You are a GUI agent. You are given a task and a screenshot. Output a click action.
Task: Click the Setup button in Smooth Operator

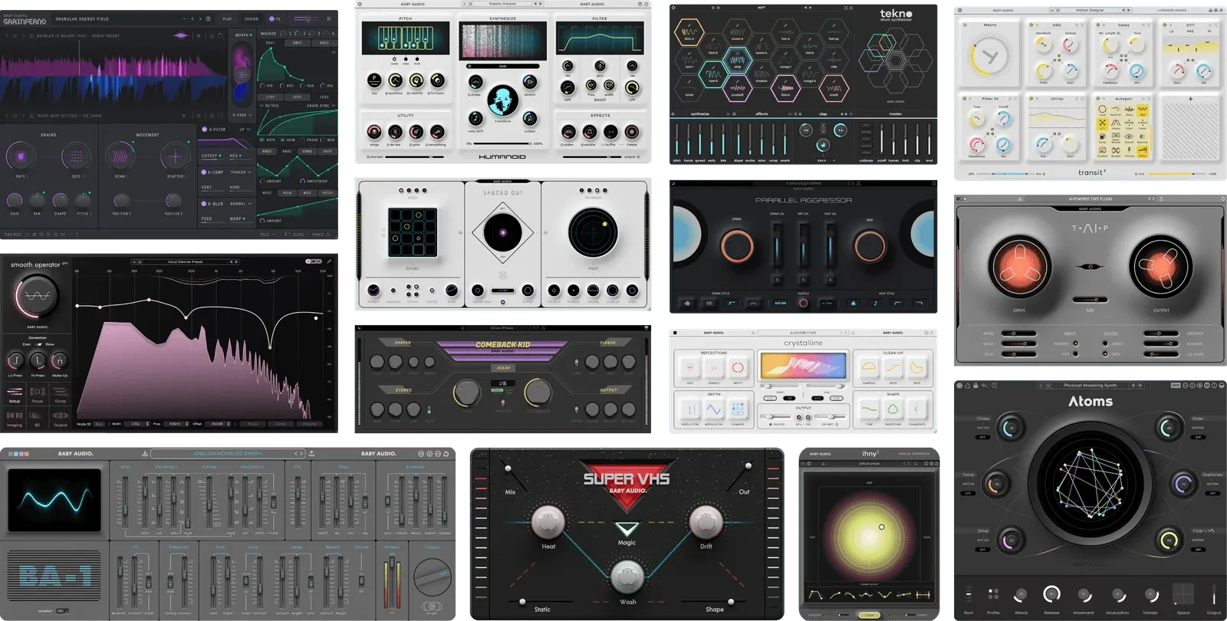coord(15,393)
